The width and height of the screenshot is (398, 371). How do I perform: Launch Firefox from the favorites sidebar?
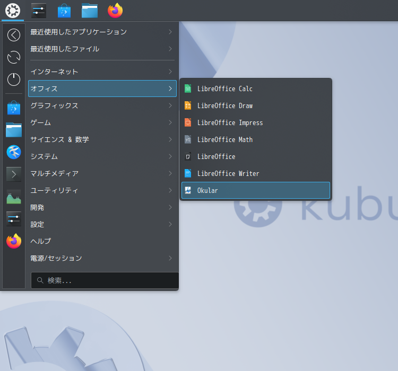pos(14,241)
